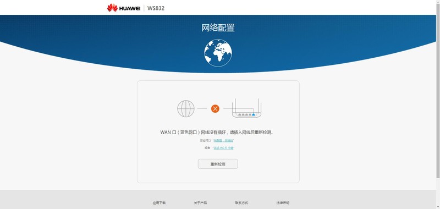Open the Wi-Fi relay link after 或者
This screenshot has width=440, height=209.
point(223,148)
